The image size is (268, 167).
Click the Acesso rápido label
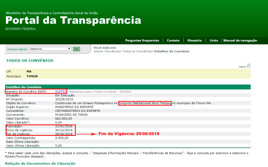coord(17,49)
